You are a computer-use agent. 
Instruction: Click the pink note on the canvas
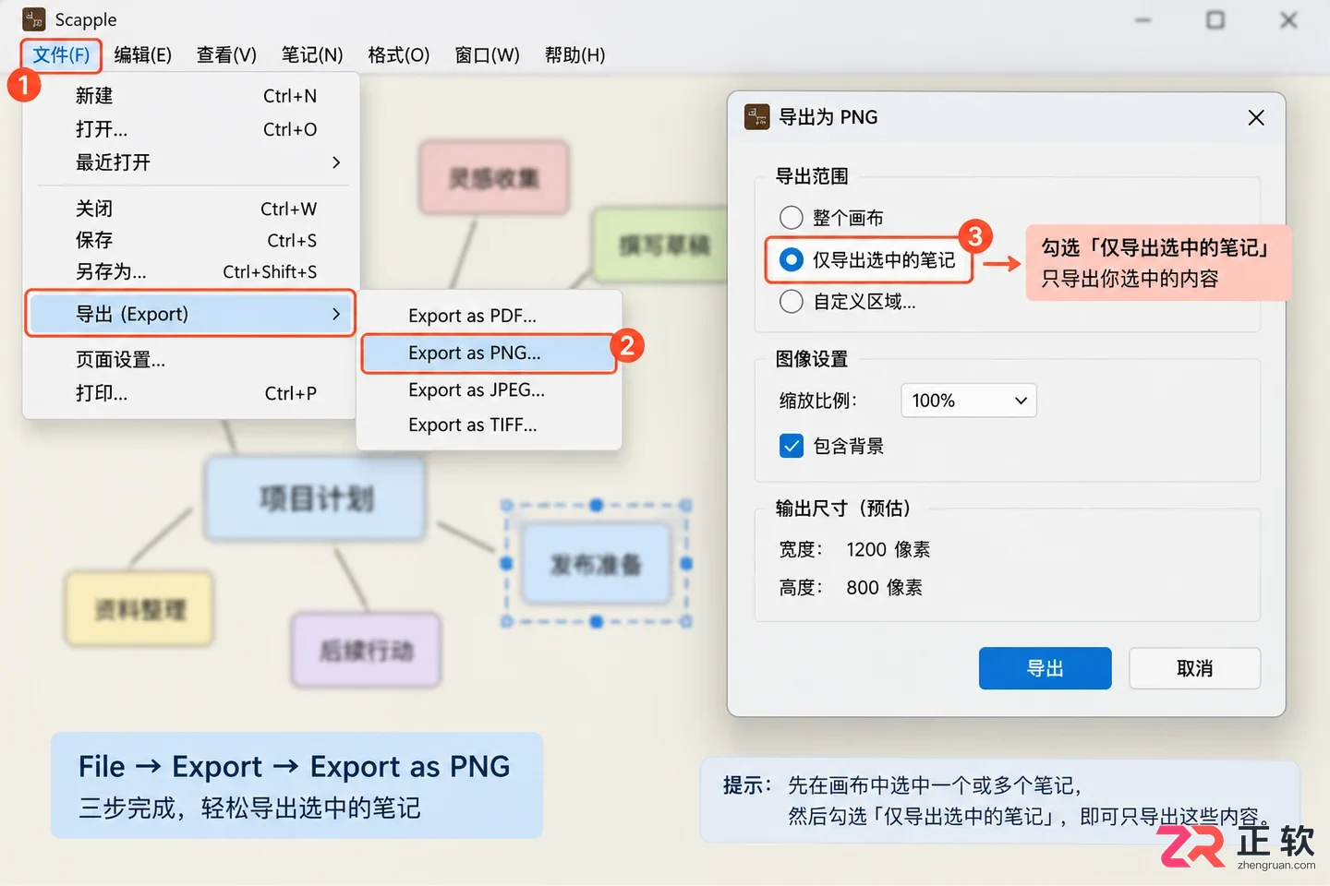point(494,177)
